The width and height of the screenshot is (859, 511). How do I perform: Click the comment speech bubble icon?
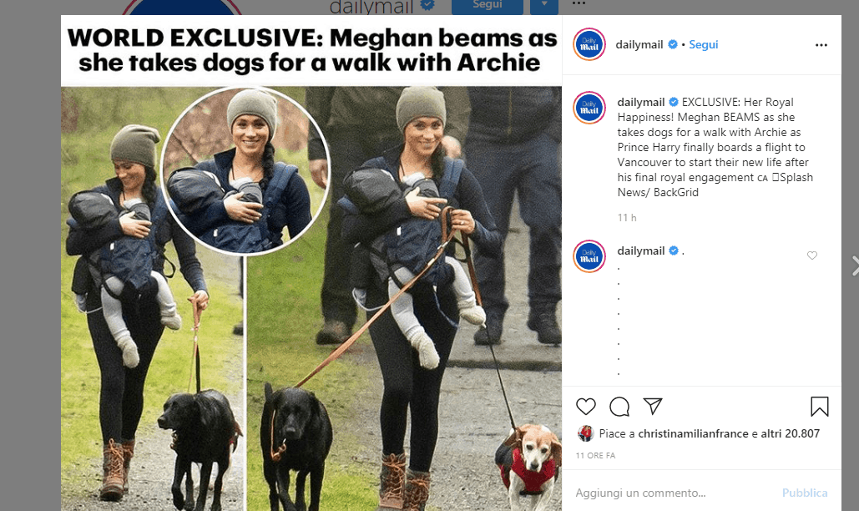[619, 407]
